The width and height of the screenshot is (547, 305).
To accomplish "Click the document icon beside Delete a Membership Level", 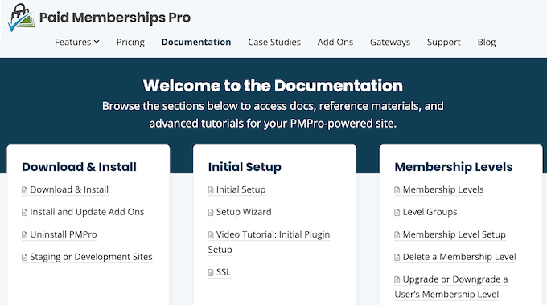I will [x=397, y=258].
